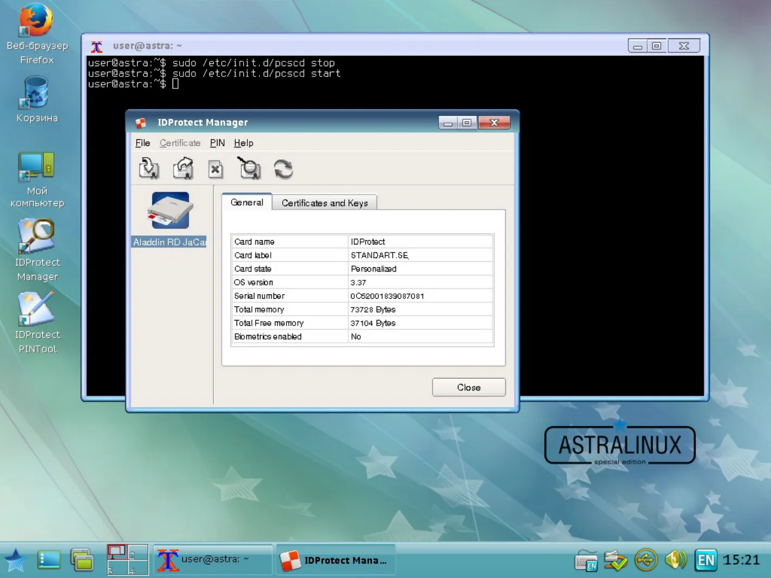Open the PIN menu
This screenshot has width=771, height=578.
point(217,143)
